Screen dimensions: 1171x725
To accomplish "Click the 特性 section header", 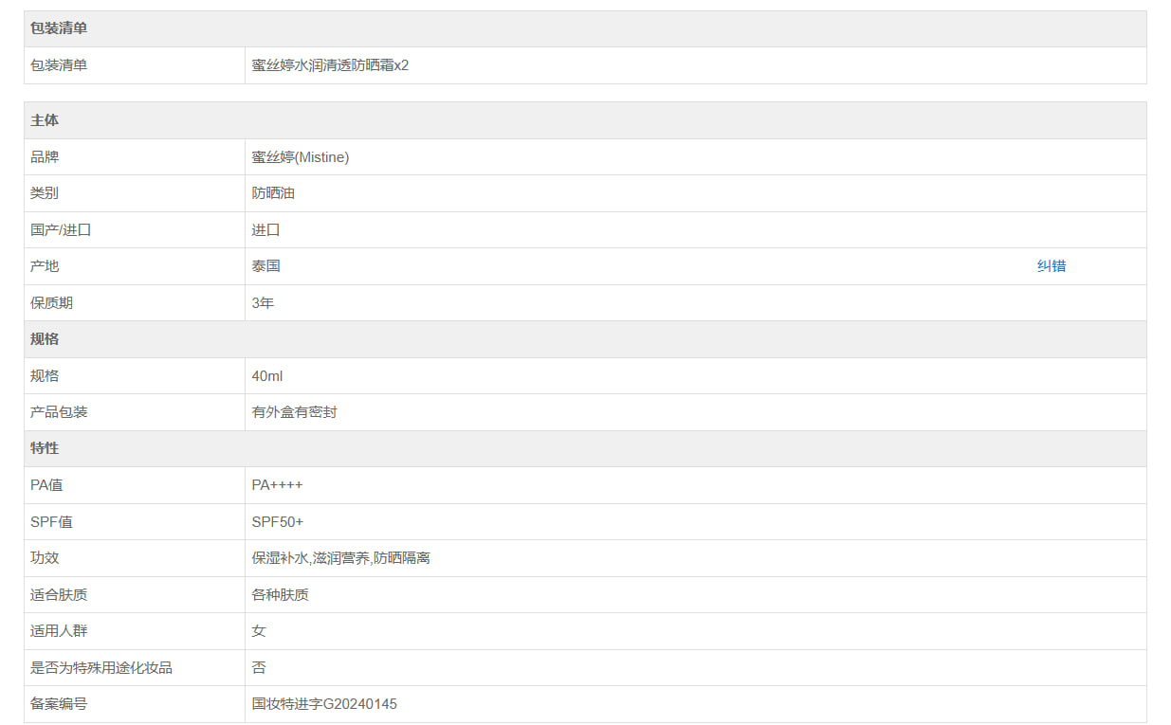I will (x=45, y=448).
